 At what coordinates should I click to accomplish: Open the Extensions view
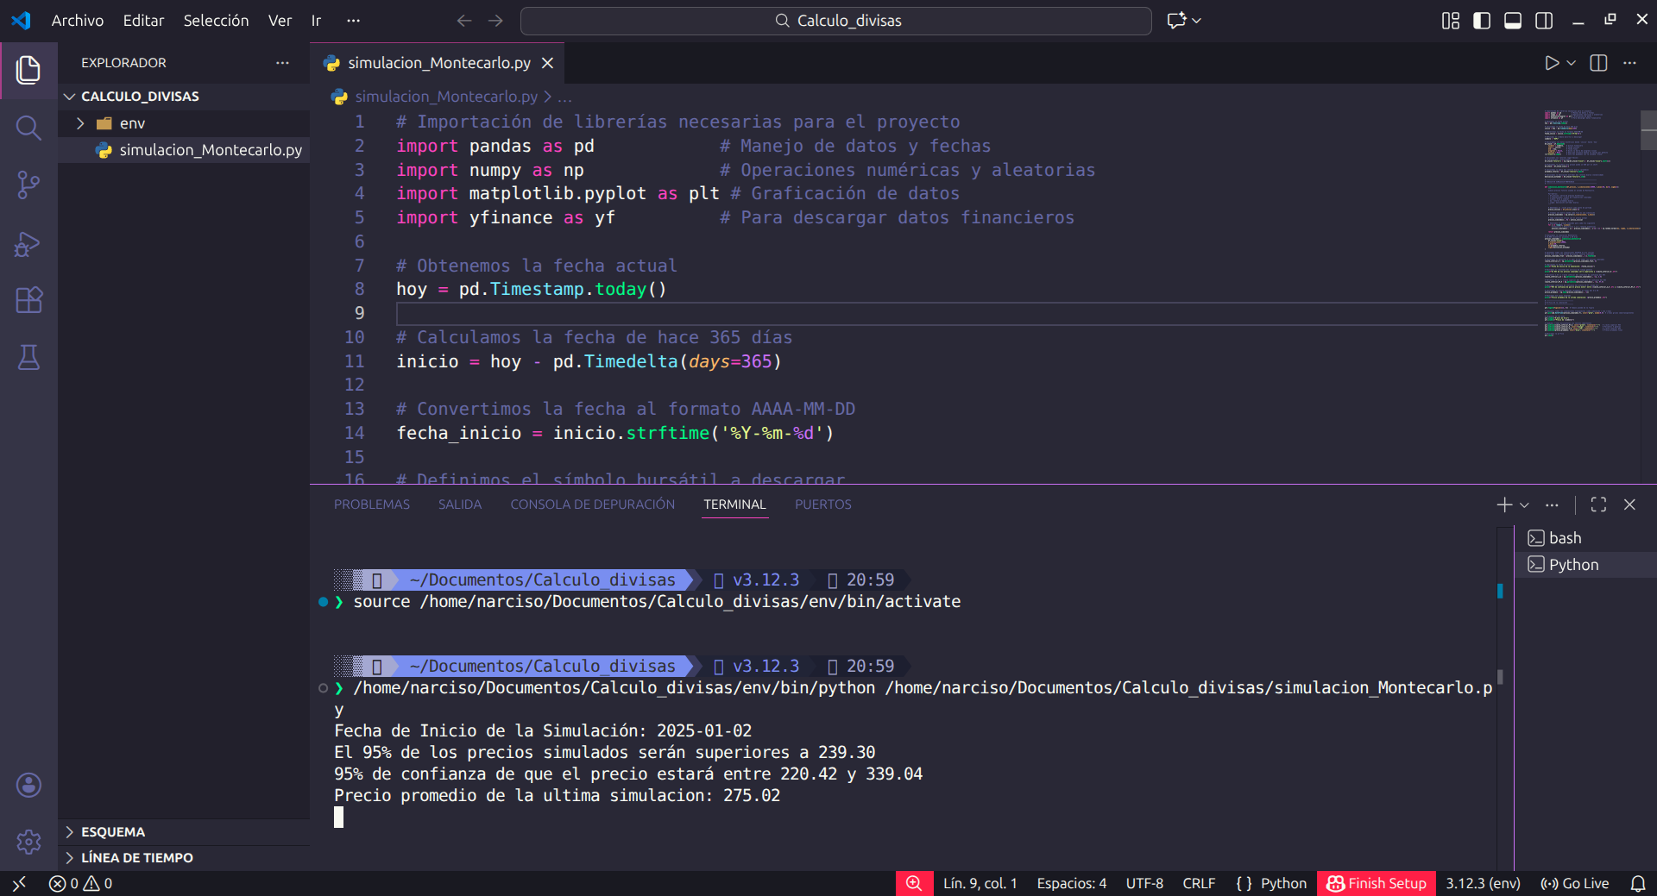pyautogui.click(x=28, y=300)
